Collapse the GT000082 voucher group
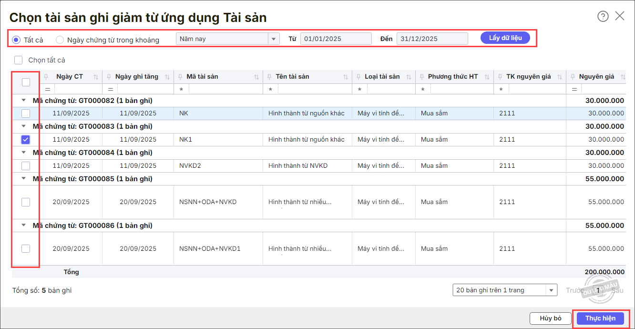Image resolution: width=635 pixels, height=329 pixels. pos(23,101)
